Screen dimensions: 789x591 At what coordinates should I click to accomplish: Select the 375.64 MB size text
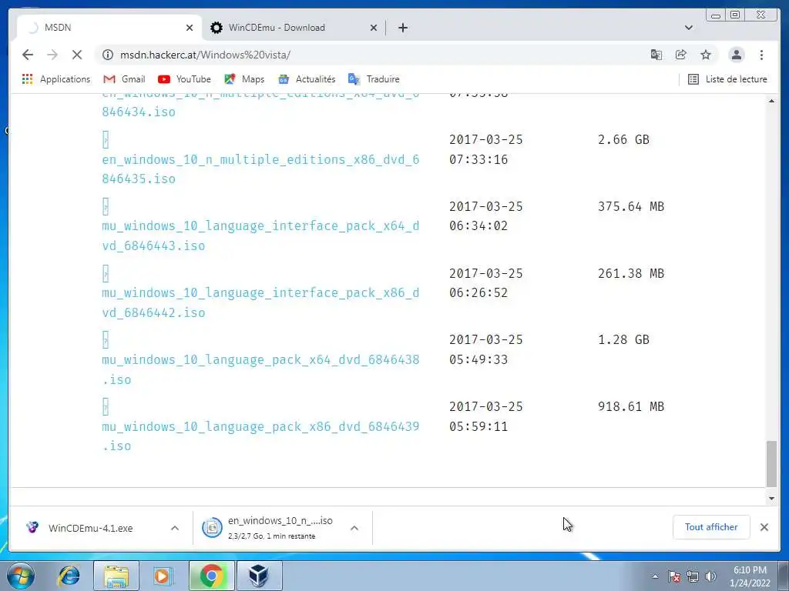pos(631,206)
